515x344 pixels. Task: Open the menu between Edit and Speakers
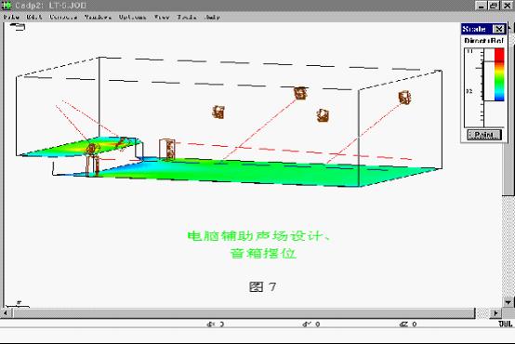[x=64, y=17]
